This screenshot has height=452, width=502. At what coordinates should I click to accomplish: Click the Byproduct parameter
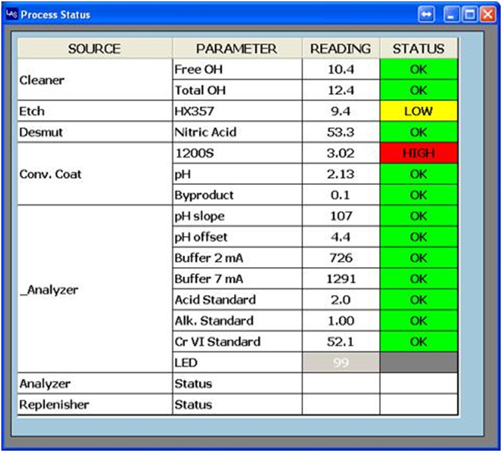coord(237,195)
